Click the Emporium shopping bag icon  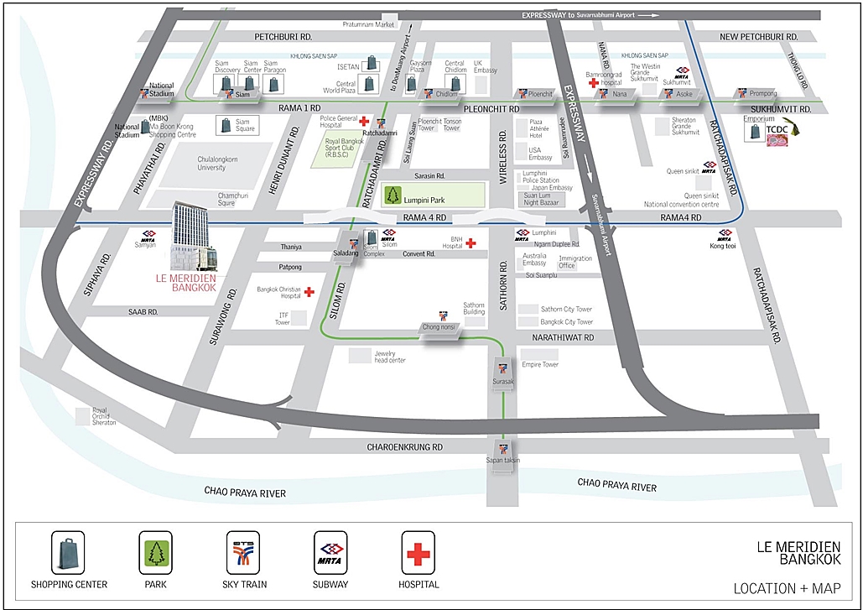[755, 131]
